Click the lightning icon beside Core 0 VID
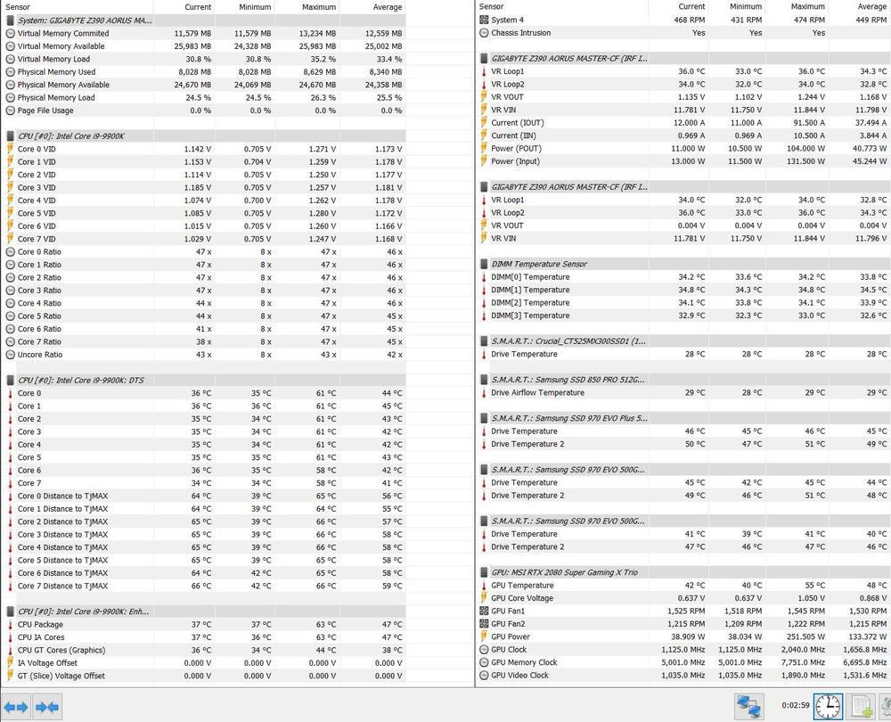The image size is (891, 722). click(11, 149)
